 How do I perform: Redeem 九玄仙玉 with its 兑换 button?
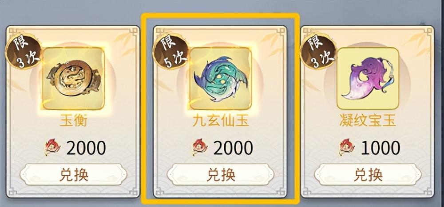[x=221, y=174]
